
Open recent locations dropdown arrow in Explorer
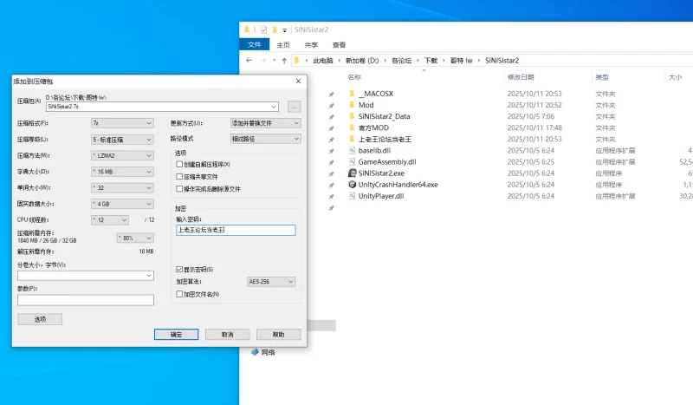(x=274, y=60)
